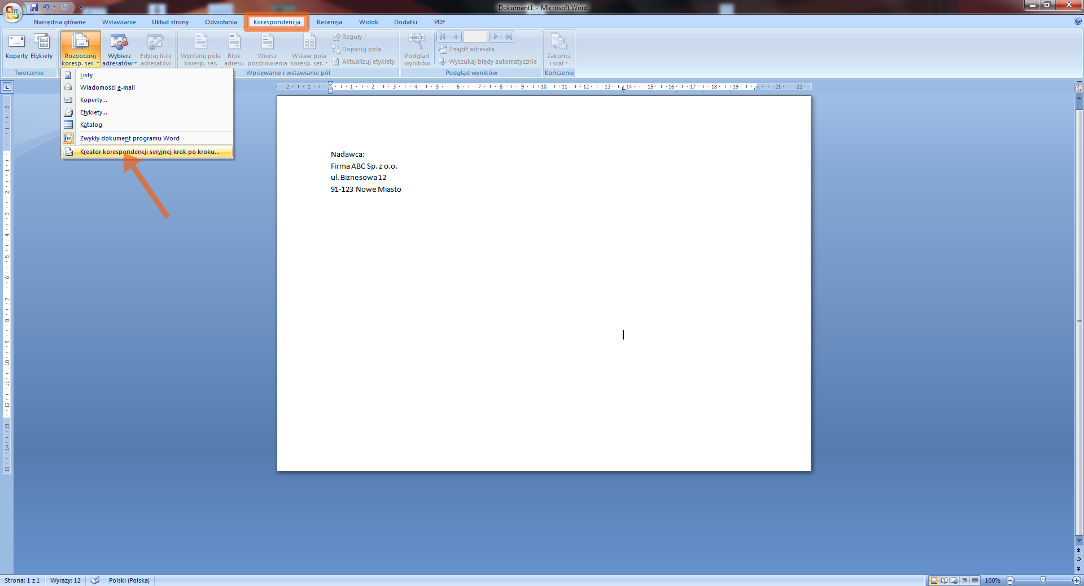Click the Koperty envelope icon in ribbon

(16, 42)
